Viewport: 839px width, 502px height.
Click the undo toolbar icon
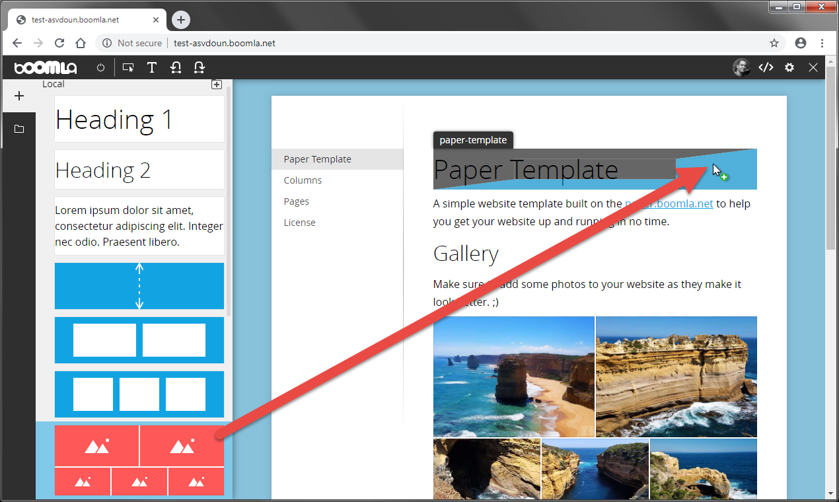pos(176,67)
